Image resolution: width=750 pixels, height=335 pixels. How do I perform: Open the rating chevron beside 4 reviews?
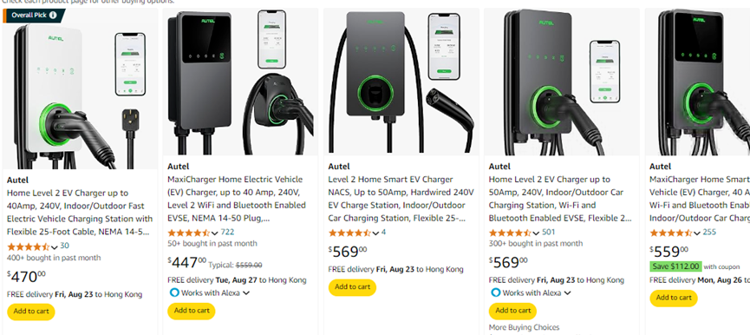coord(375,233)
